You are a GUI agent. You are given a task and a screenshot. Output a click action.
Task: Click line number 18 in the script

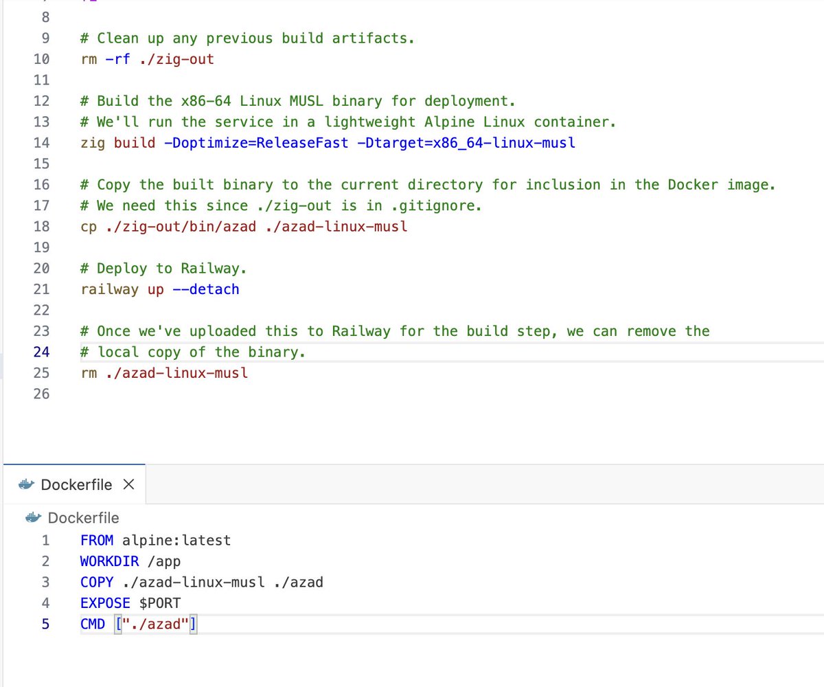click(41, 226)
